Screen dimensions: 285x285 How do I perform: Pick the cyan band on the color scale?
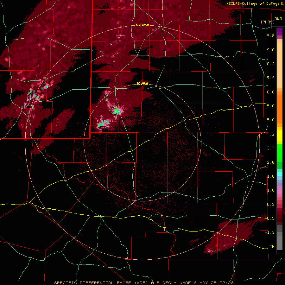click(x=280, y=174)
